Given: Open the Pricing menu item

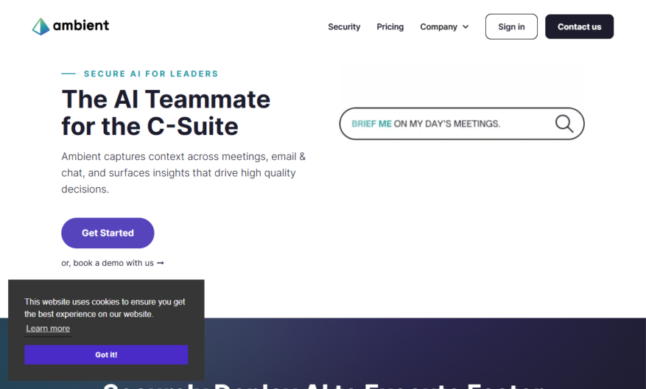Looking at the screenshot, I should point(390,27).
